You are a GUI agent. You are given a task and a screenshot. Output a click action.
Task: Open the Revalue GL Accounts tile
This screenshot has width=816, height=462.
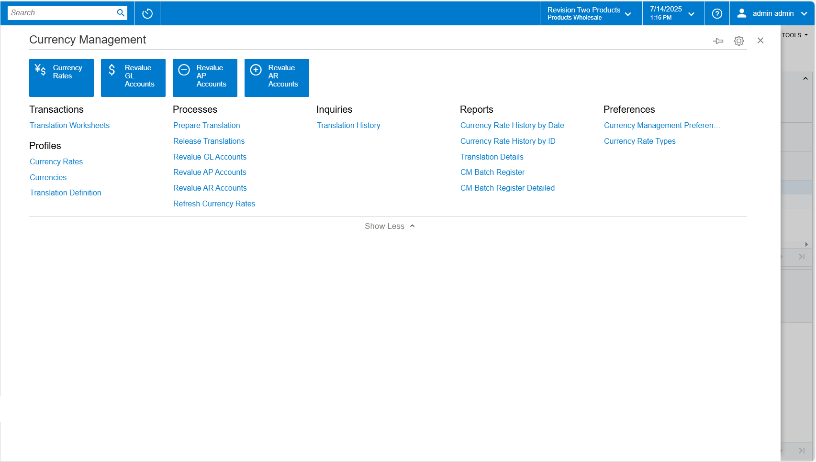click(x=133, y=78)
